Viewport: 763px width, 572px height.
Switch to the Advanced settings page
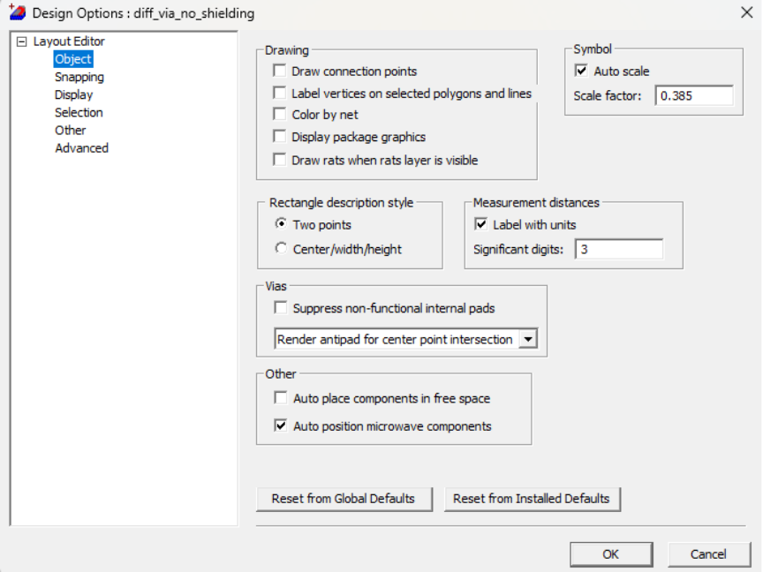tap(82, 147)
